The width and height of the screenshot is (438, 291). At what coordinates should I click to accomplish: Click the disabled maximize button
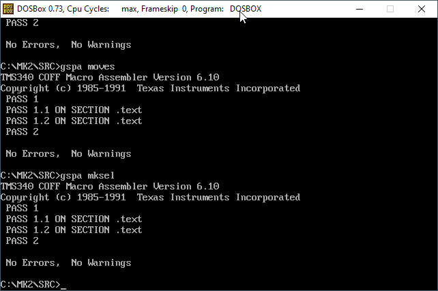pyautogui.click(x=390, y=9)
